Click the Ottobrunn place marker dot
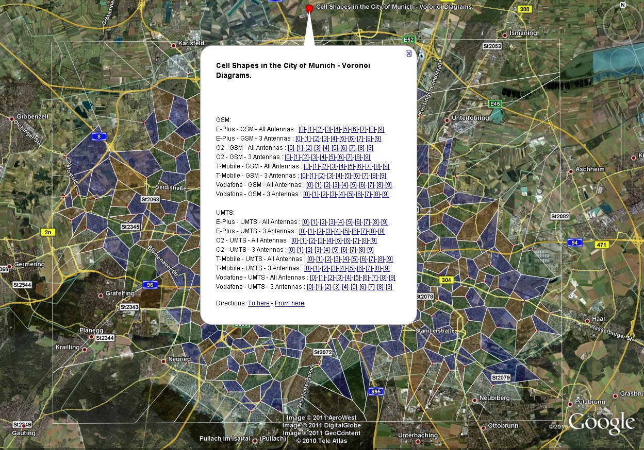Viewport: 644px width, 450px height. click(x=483, y=427)
